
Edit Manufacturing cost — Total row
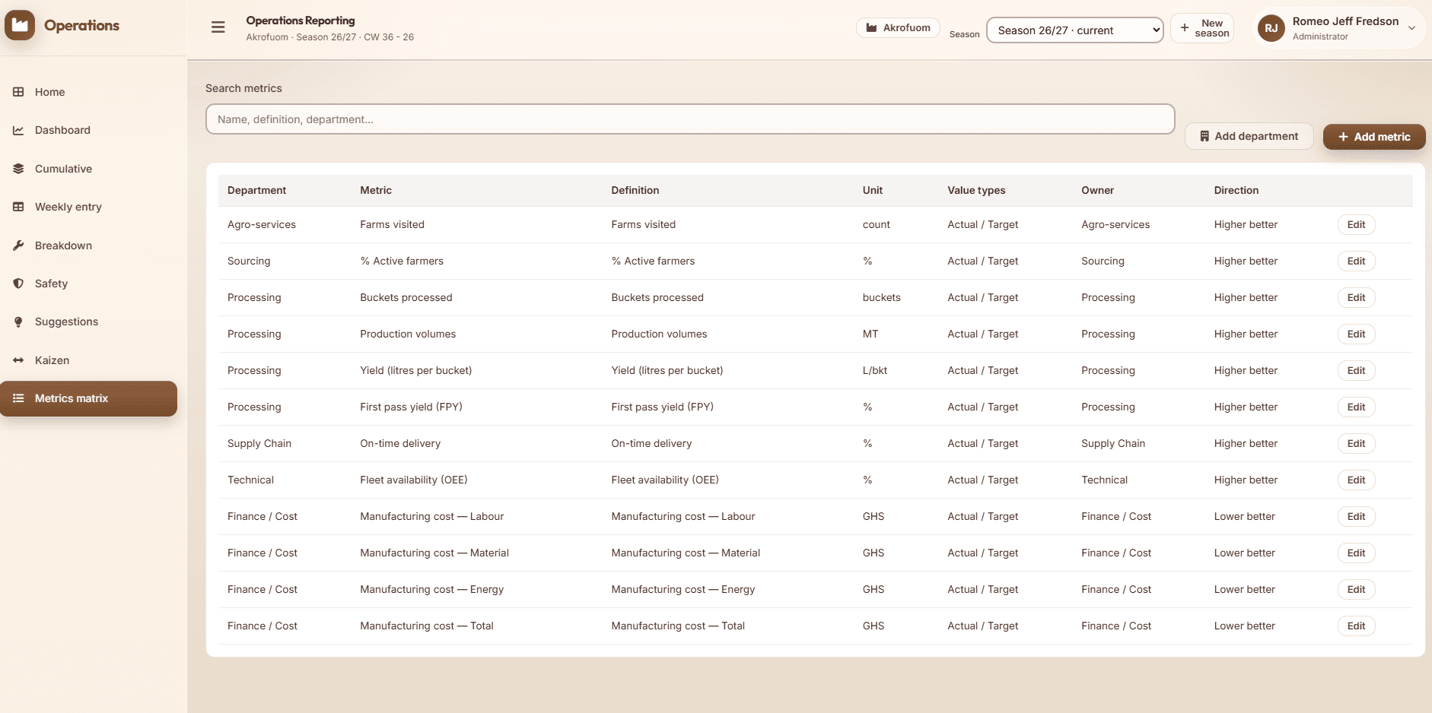pyautogui.click(x=1356, y=626)
